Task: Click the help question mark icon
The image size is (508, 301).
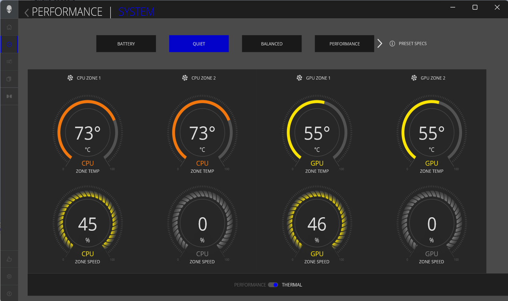Action: (x=9, y=293)
